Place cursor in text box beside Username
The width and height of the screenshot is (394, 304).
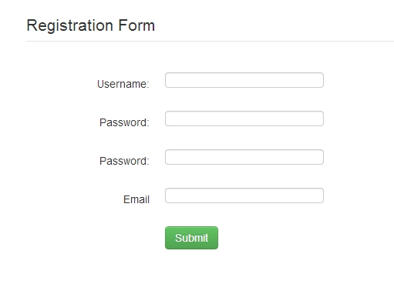(244, 80)
